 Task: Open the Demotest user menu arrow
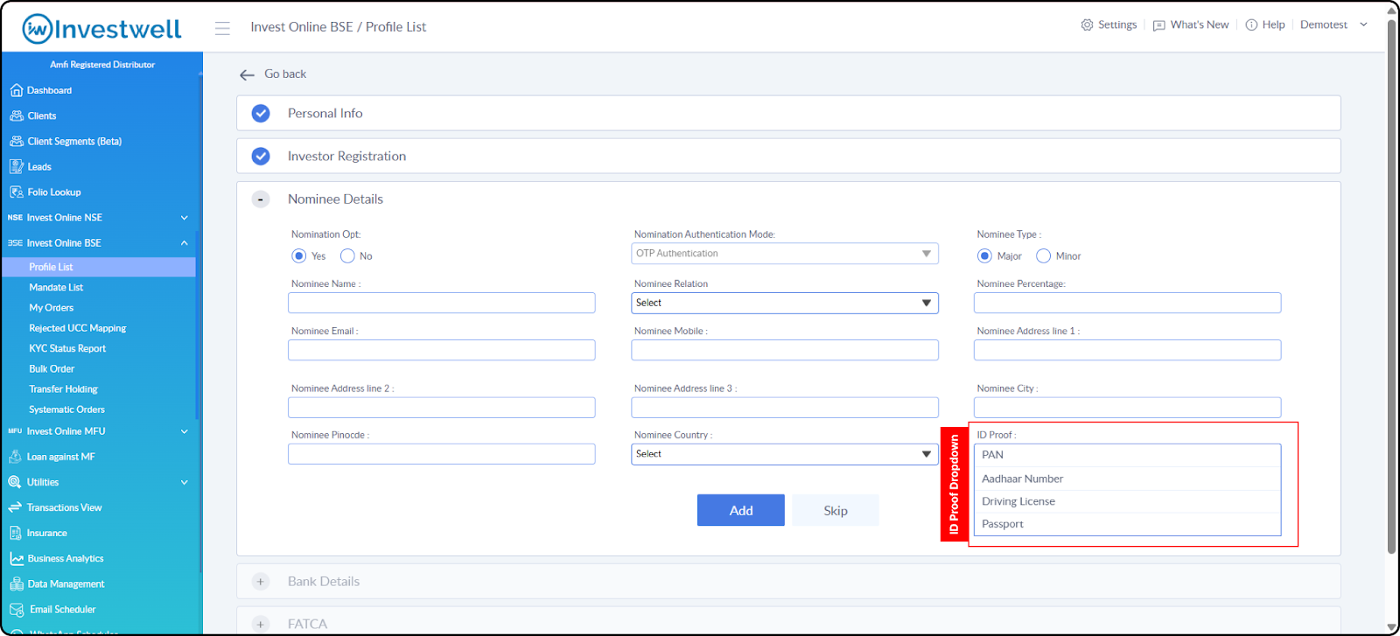pyautogui.click(x=1363, y=24)
